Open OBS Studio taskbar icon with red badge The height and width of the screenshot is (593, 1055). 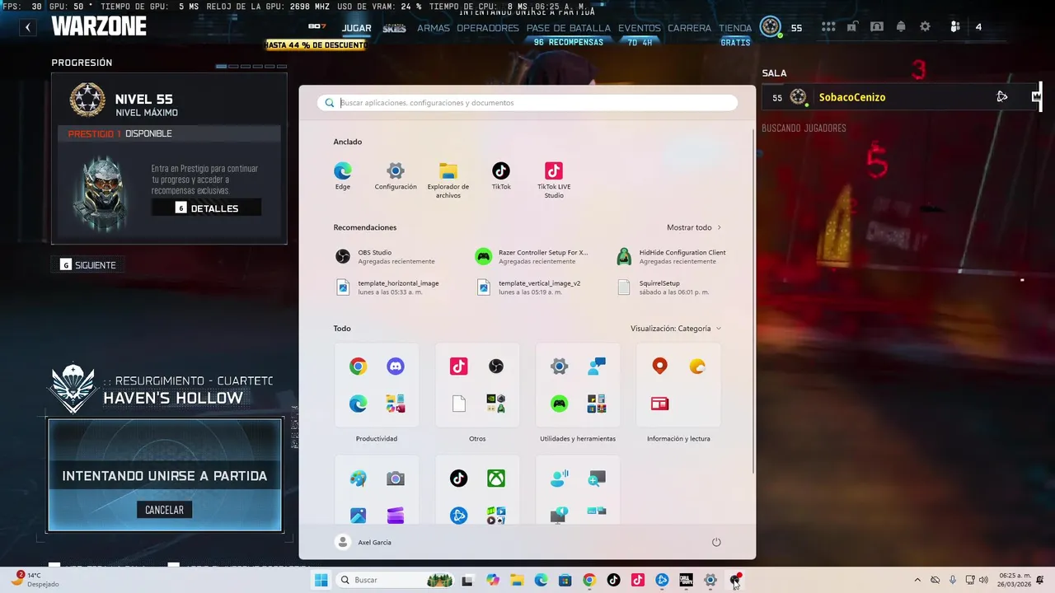tap(734, 580)
